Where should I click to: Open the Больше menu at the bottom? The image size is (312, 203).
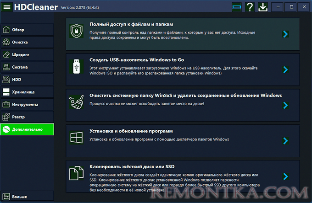pos(27,197)
